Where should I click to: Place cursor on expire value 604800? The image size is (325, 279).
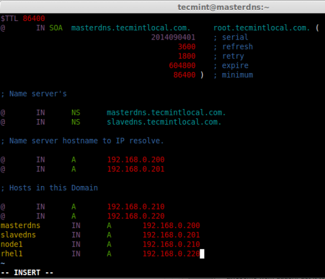point(182,66)
